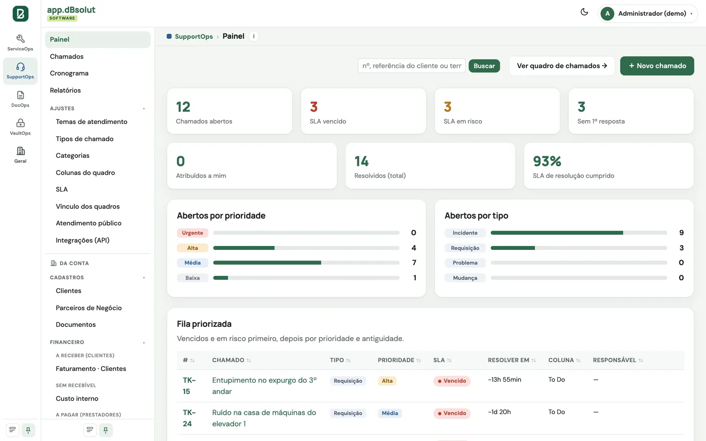The width and height of the screenshot is (706, 441).
Task: Click the Chamados abertos summary card
Action: [x=229, y=111]
